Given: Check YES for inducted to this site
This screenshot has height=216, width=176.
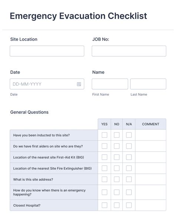Looking at the screenshot, I should pyautogui.click(x=104, y=135).
